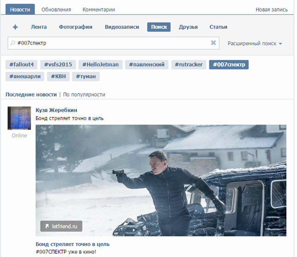Image resolution: width=297 pixels, height=257 pixels.
Task: Select the Поиск section
Action: 159,27
